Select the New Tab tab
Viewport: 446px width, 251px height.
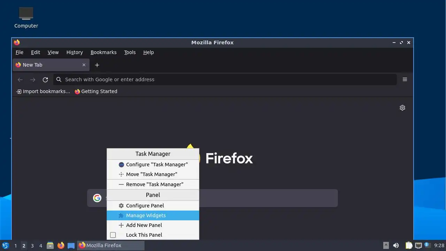click(x=51, y=65)
